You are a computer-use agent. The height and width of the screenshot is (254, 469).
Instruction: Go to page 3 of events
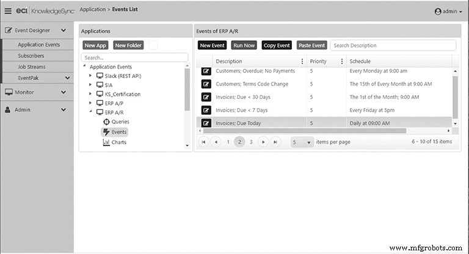(251, 142)
